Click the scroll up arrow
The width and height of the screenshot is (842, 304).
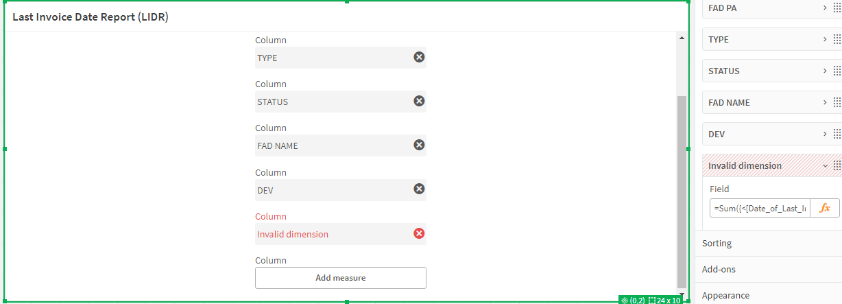pos(681,38)
